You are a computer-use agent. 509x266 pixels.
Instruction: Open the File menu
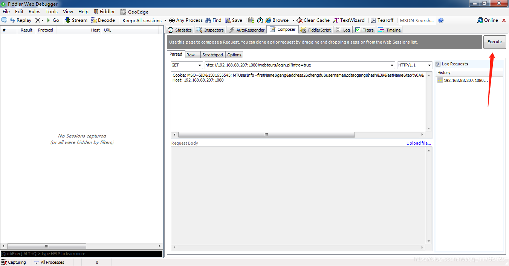point(6,12)
